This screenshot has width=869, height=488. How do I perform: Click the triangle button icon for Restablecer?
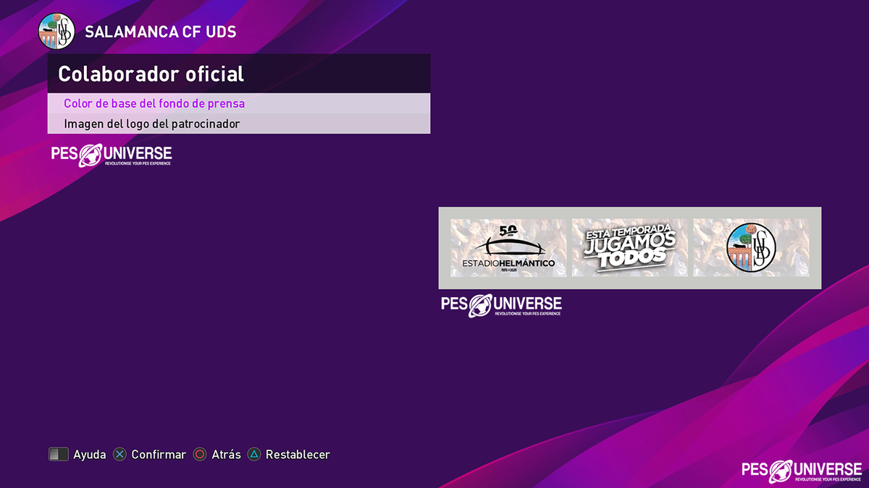pos(254,455)
